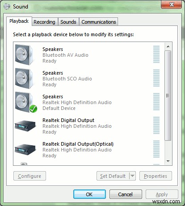Click the Cancel button
Viewport: 185px width, 206px height.
point(126,194)
